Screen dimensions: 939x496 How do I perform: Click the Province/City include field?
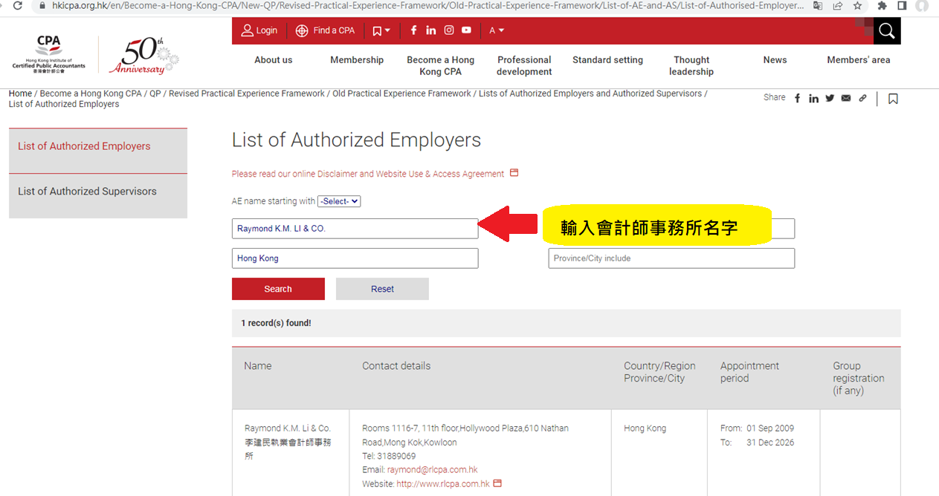[671, 258]
